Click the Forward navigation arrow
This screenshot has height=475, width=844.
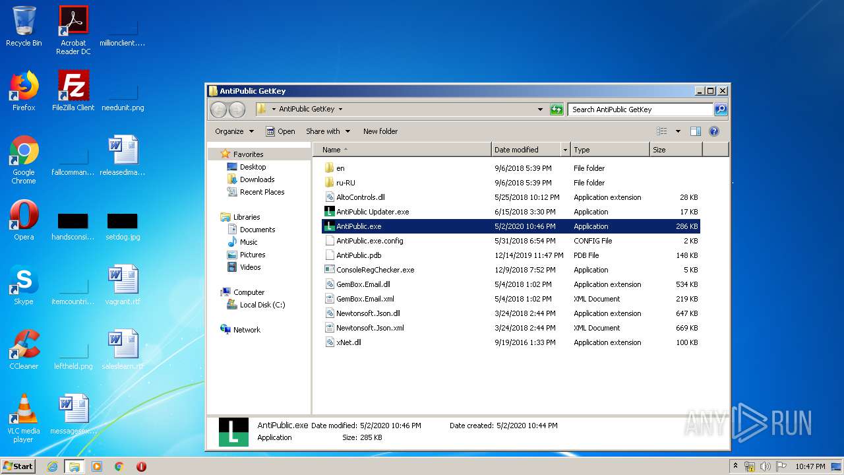point(236,110)
